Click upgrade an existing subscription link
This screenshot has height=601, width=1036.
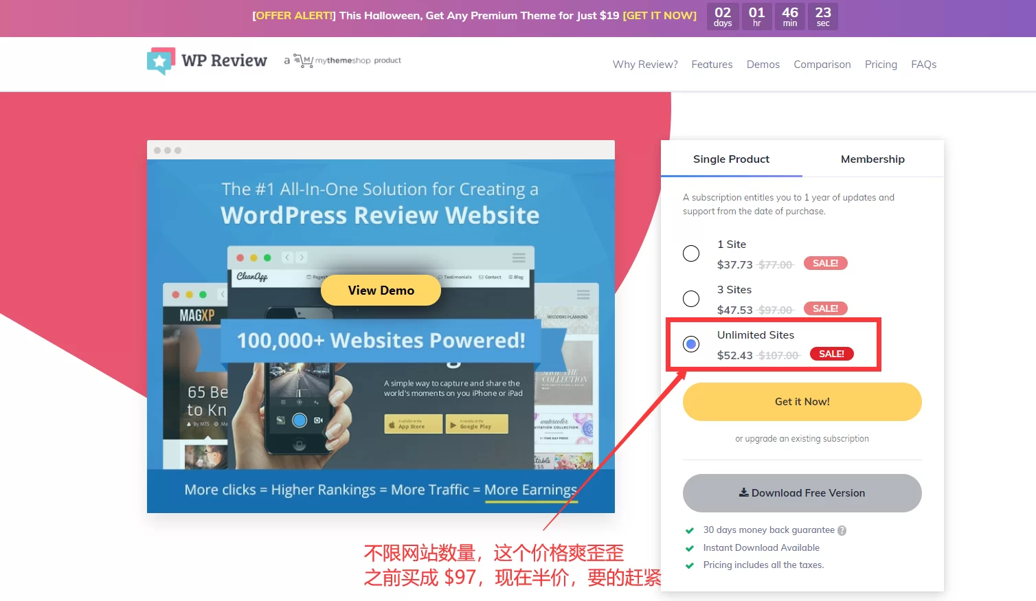pos(802,439)
